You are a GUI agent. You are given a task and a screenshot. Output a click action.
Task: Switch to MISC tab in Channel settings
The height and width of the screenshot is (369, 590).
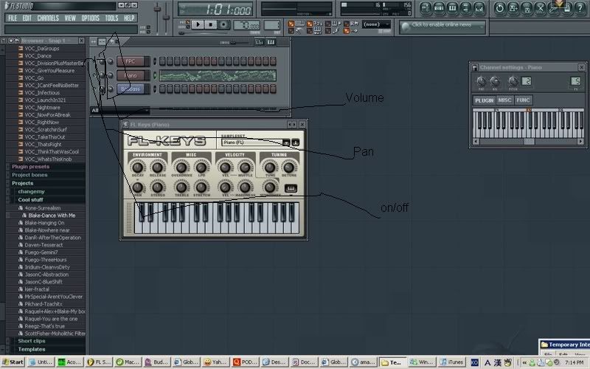coord(504,100)
